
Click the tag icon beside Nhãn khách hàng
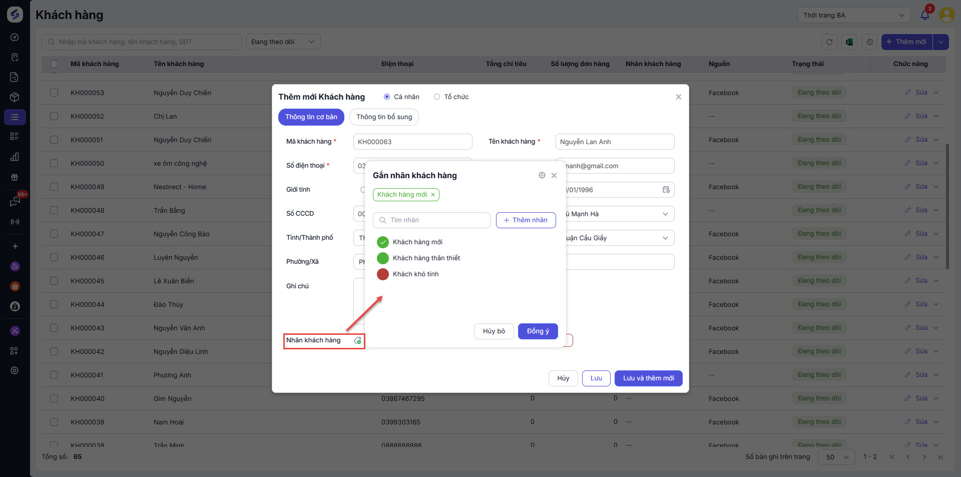(x=357, y=341)
